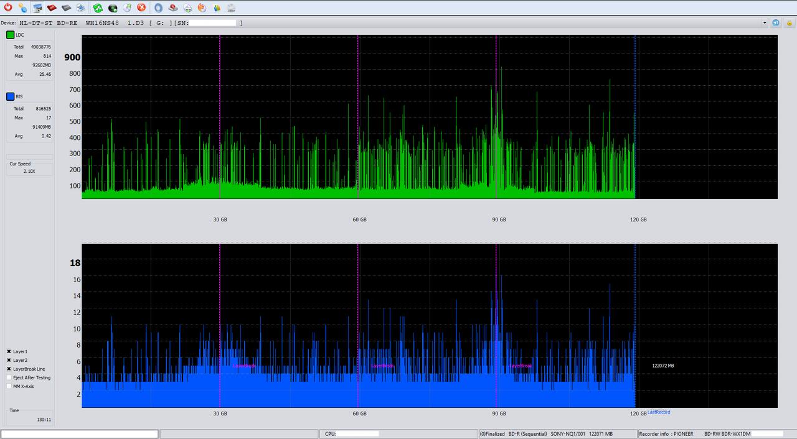Click the gray drive icon in the toolbar

pos(66,7)
